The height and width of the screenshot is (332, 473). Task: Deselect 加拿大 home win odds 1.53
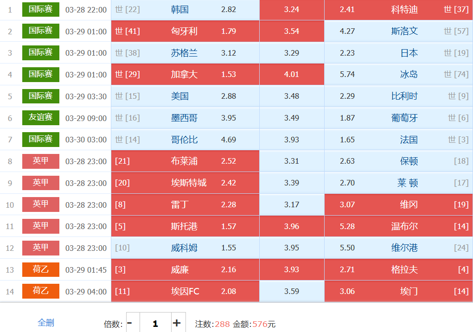click(x=185, y=75)
